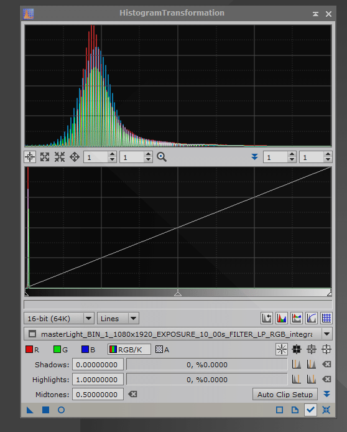The width and height of the screenshot is (347, 432).
Task: Open the 16-bit (64K) resolution dropdown
Action: click(x=59, y=319)
